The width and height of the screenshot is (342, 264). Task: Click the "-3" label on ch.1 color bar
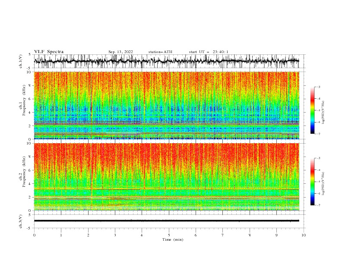[318, 87]
